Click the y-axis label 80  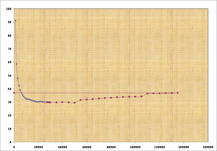tap(9, 36)
